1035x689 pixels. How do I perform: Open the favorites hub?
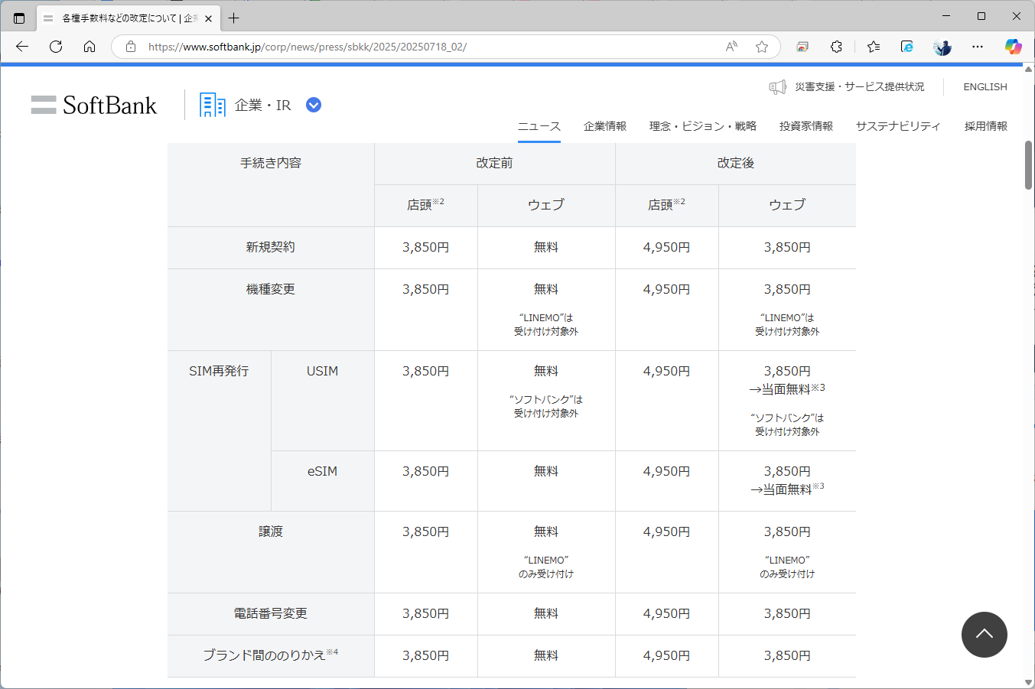[x=873, y=47]
